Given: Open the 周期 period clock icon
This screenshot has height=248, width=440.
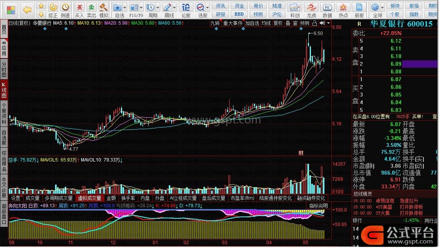Looking at the screenshot, I should click(151, 10).
